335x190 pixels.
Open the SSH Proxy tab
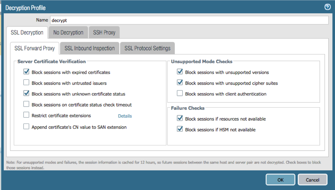[104, 32]
